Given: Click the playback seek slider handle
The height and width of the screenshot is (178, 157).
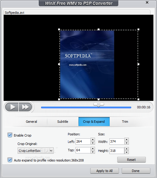Looking at the screenshot, I should (99, 104).
